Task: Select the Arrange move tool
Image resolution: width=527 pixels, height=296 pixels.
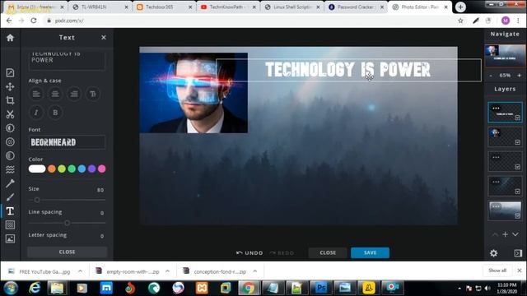Action: coord(10,86)
